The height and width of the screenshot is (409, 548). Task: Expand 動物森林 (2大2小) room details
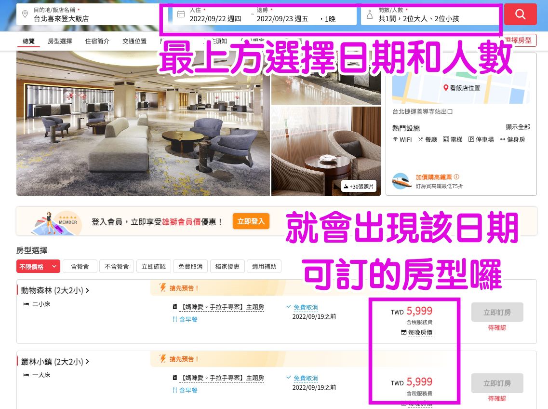click(55, 290)
